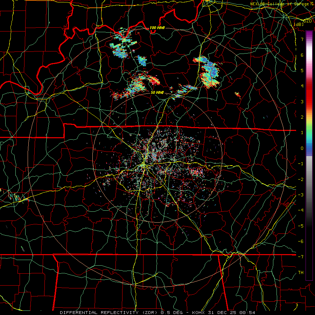Click the -3 tick label on scale
The image size is (315, 315).
(x=301, y=195)
